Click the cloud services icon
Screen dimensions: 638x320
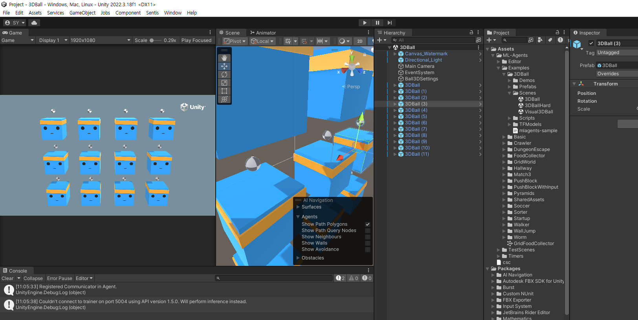pyautogui.click(x=34, y=23)
